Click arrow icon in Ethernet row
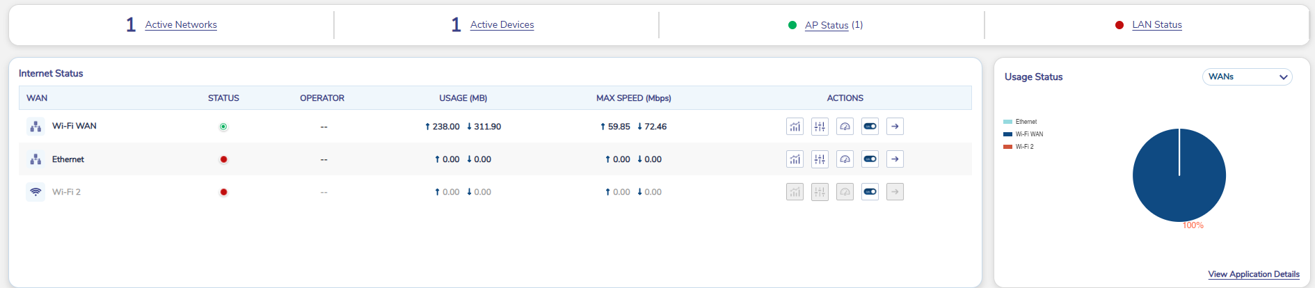Screen dimensions: 1315x288 [895, 159]
